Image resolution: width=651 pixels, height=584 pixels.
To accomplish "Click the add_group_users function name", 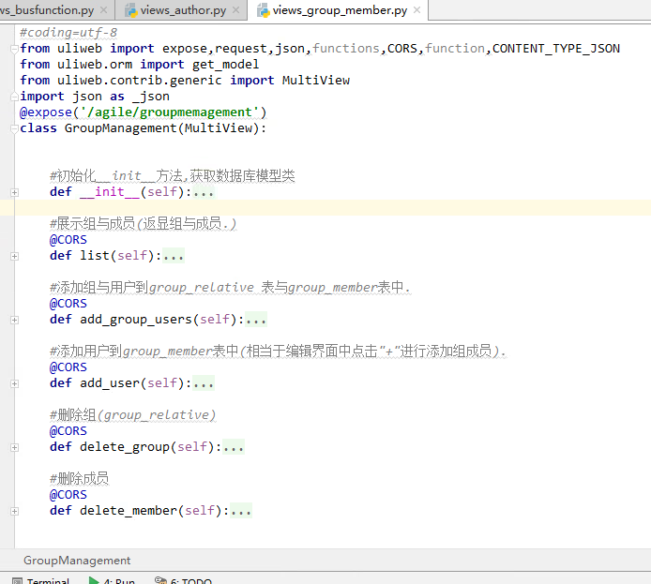I will 136,320.
